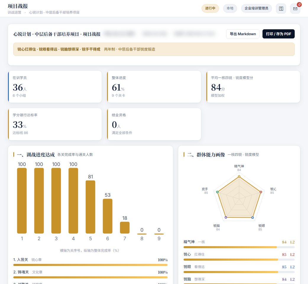The image size is (308, 284).
Task: Click the 导出 Markdown button
Action: [243, 34]
